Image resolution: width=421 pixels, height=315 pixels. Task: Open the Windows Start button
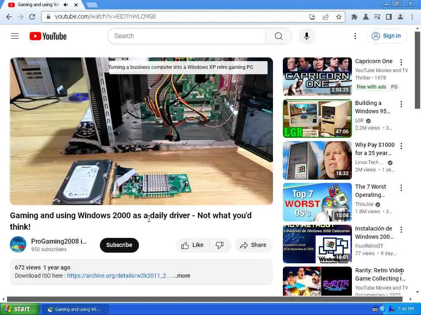(x=20, y=309)
